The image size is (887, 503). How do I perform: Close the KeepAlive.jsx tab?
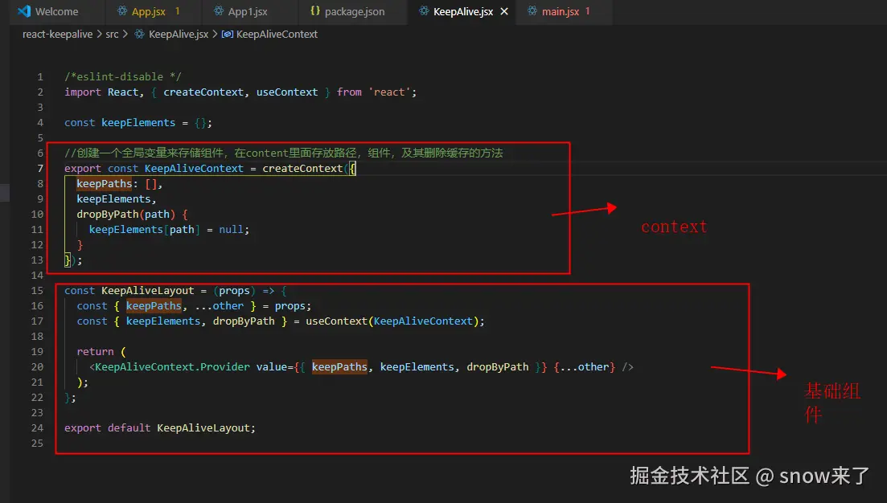[x=504, y=11]
